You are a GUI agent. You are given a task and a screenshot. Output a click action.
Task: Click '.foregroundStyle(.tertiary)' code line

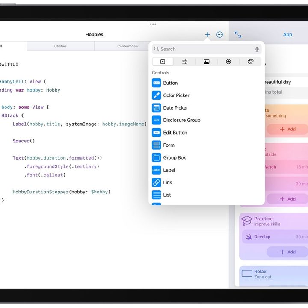click(62, 166)
